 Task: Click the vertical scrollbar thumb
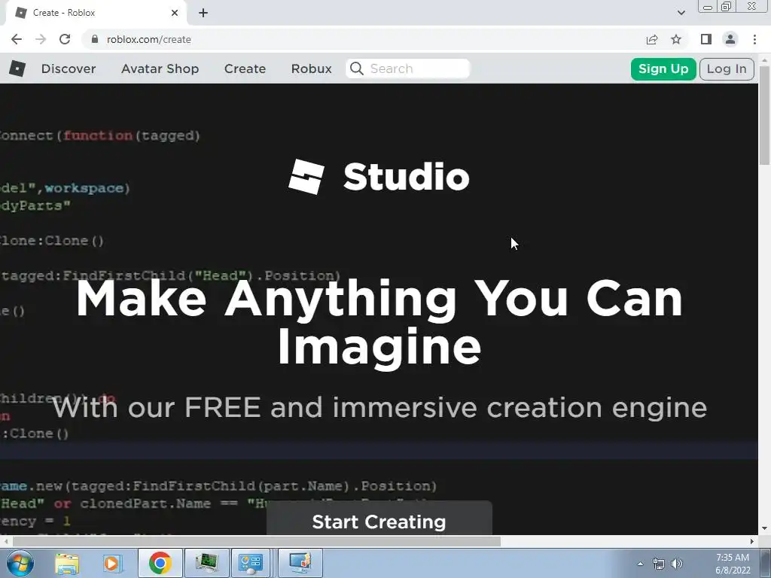(x=765, y=115)
